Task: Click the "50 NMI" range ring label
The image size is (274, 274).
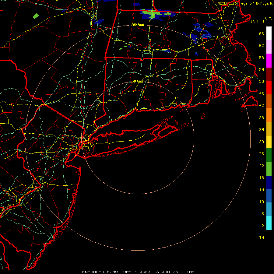Action: click(x=138, y=81)
